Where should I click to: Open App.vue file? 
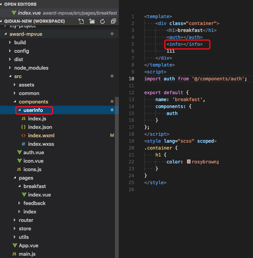(29, 245)
